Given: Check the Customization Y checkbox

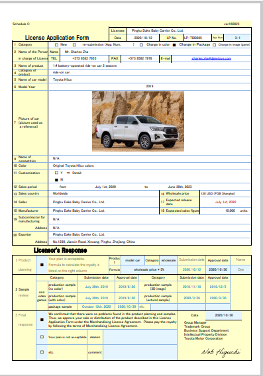Looking at the screenshot, I should pyautogui.click(x=56, y=173).
